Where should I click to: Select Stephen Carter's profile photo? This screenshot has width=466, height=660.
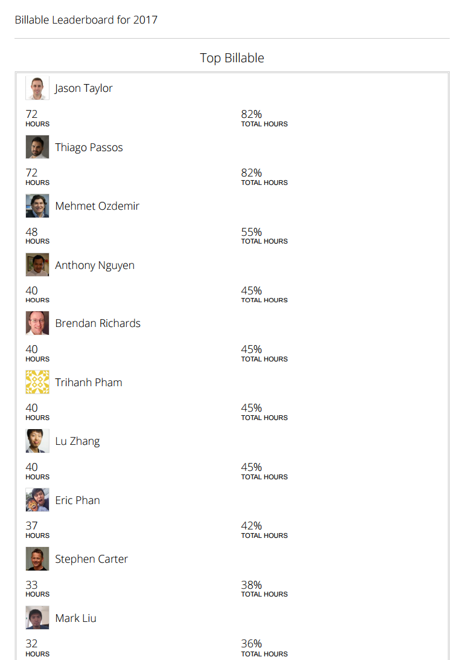click(x=37, y=559)
